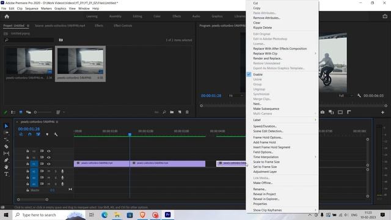Toggle Linked Selection in timeline
The height and width of the screenshot is (220, 391).
coord(38,134)
